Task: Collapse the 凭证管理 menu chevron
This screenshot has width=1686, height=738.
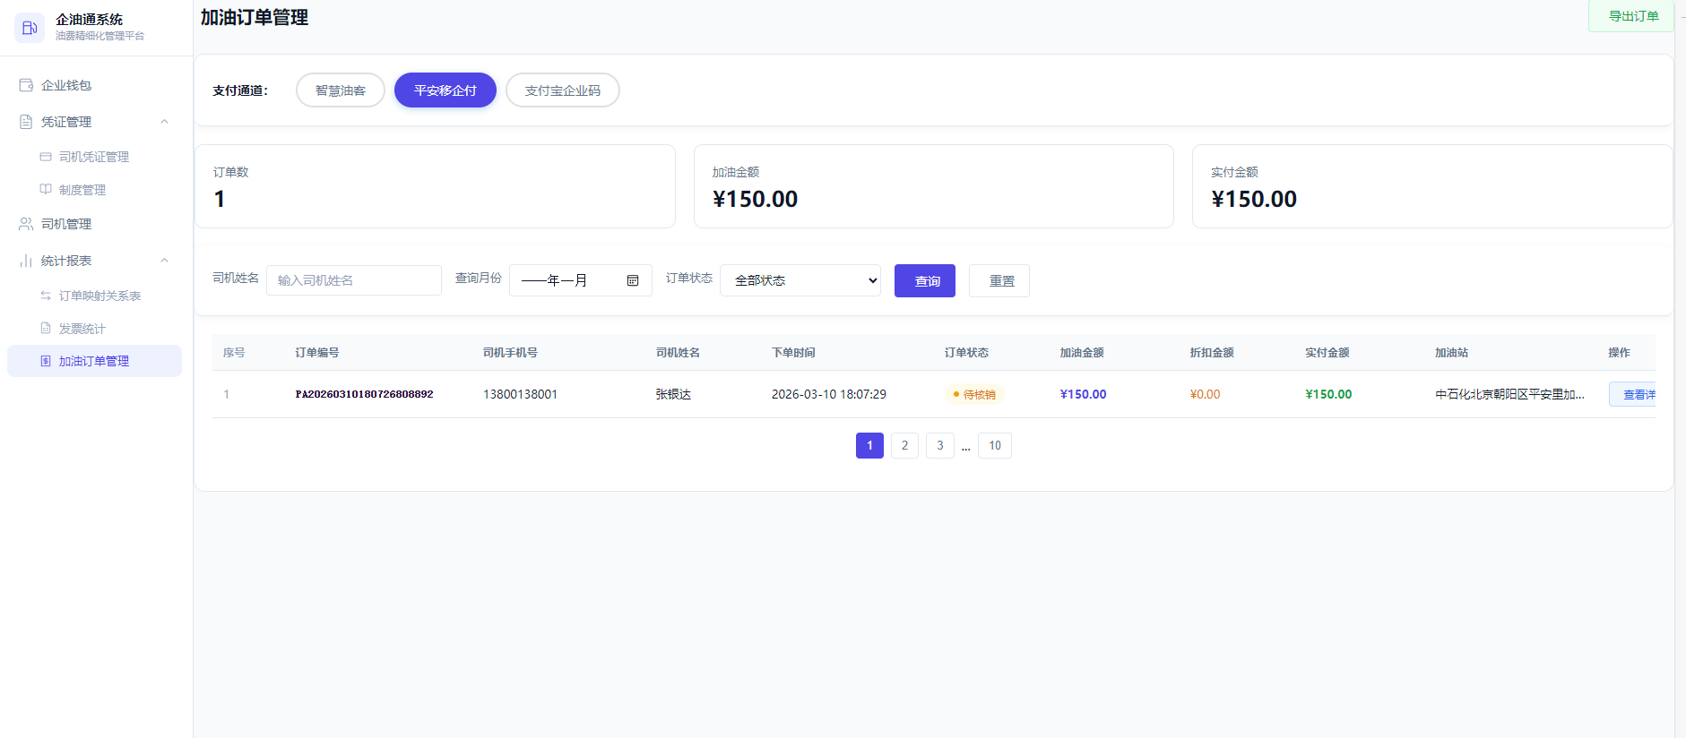Action: (164, 122)
